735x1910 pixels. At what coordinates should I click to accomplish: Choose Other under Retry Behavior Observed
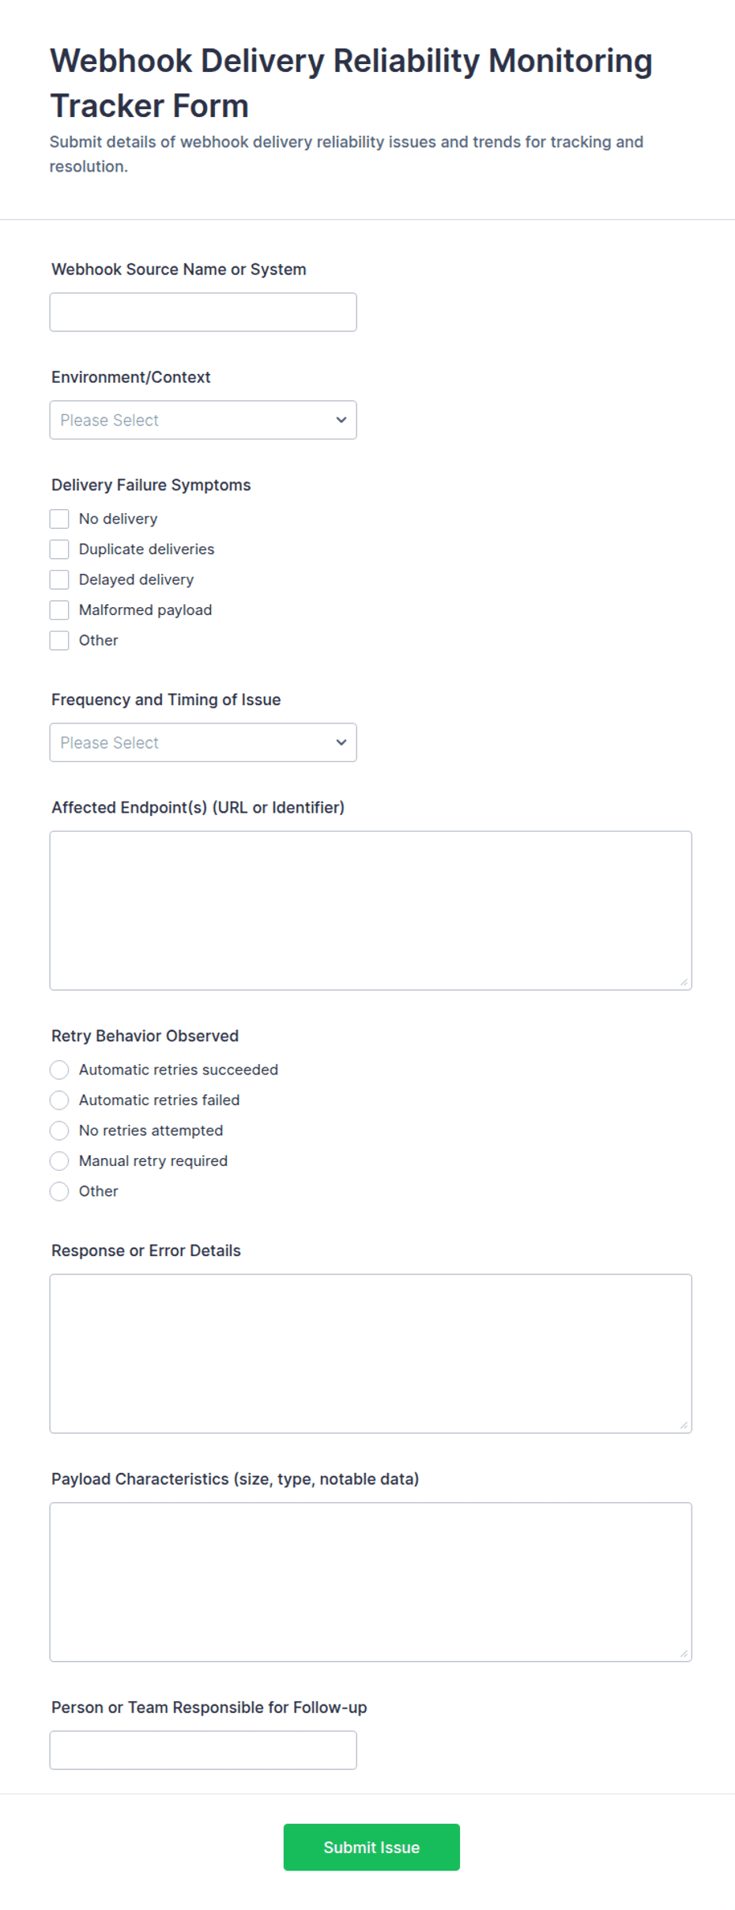59,1191
